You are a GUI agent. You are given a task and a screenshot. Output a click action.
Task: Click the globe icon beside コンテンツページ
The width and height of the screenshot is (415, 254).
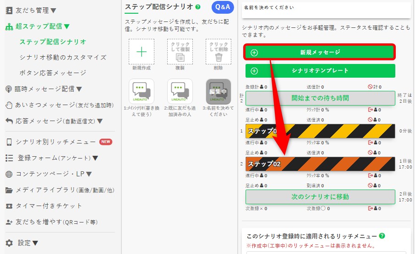[x=9, y=174]
